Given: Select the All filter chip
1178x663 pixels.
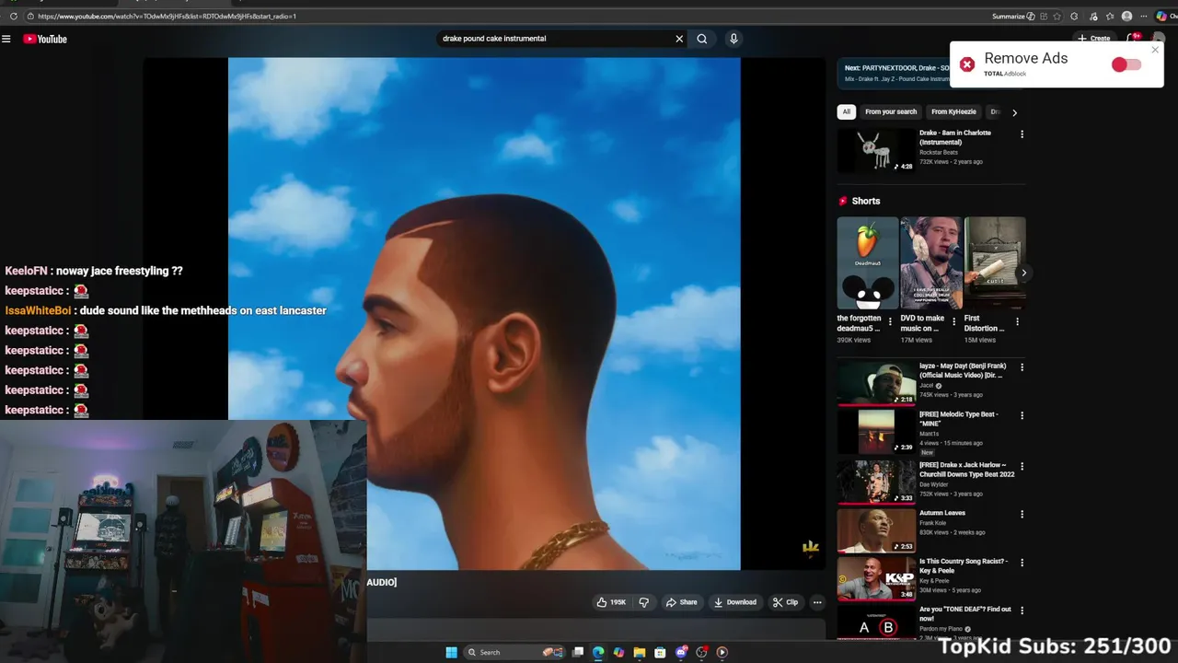Looking at the screenshot, I should (847, 111).
